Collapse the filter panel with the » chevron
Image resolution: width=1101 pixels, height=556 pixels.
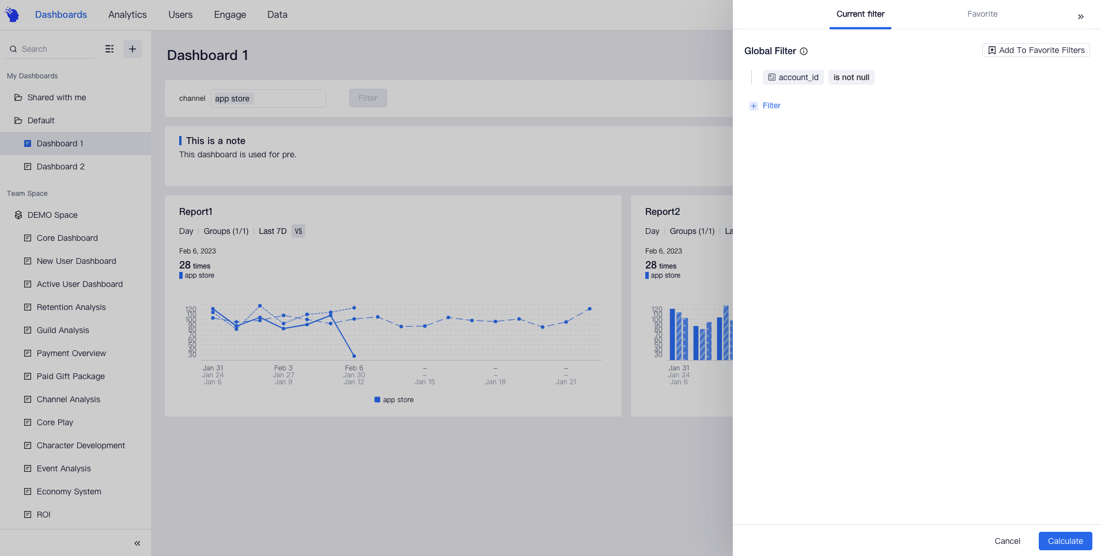pos(1081,16)
